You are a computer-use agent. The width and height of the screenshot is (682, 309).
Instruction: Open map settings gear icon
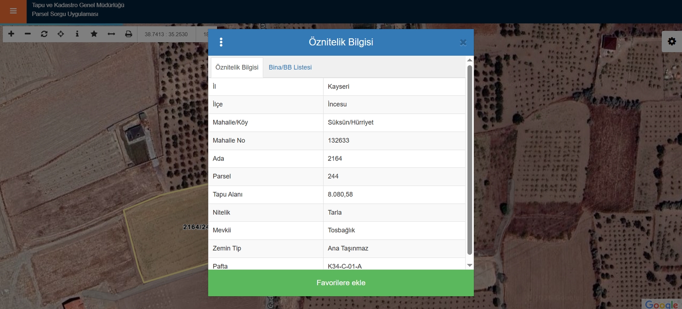pos(672,41)
